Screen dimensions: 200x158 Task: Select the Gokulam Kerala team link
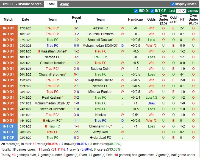52,63
